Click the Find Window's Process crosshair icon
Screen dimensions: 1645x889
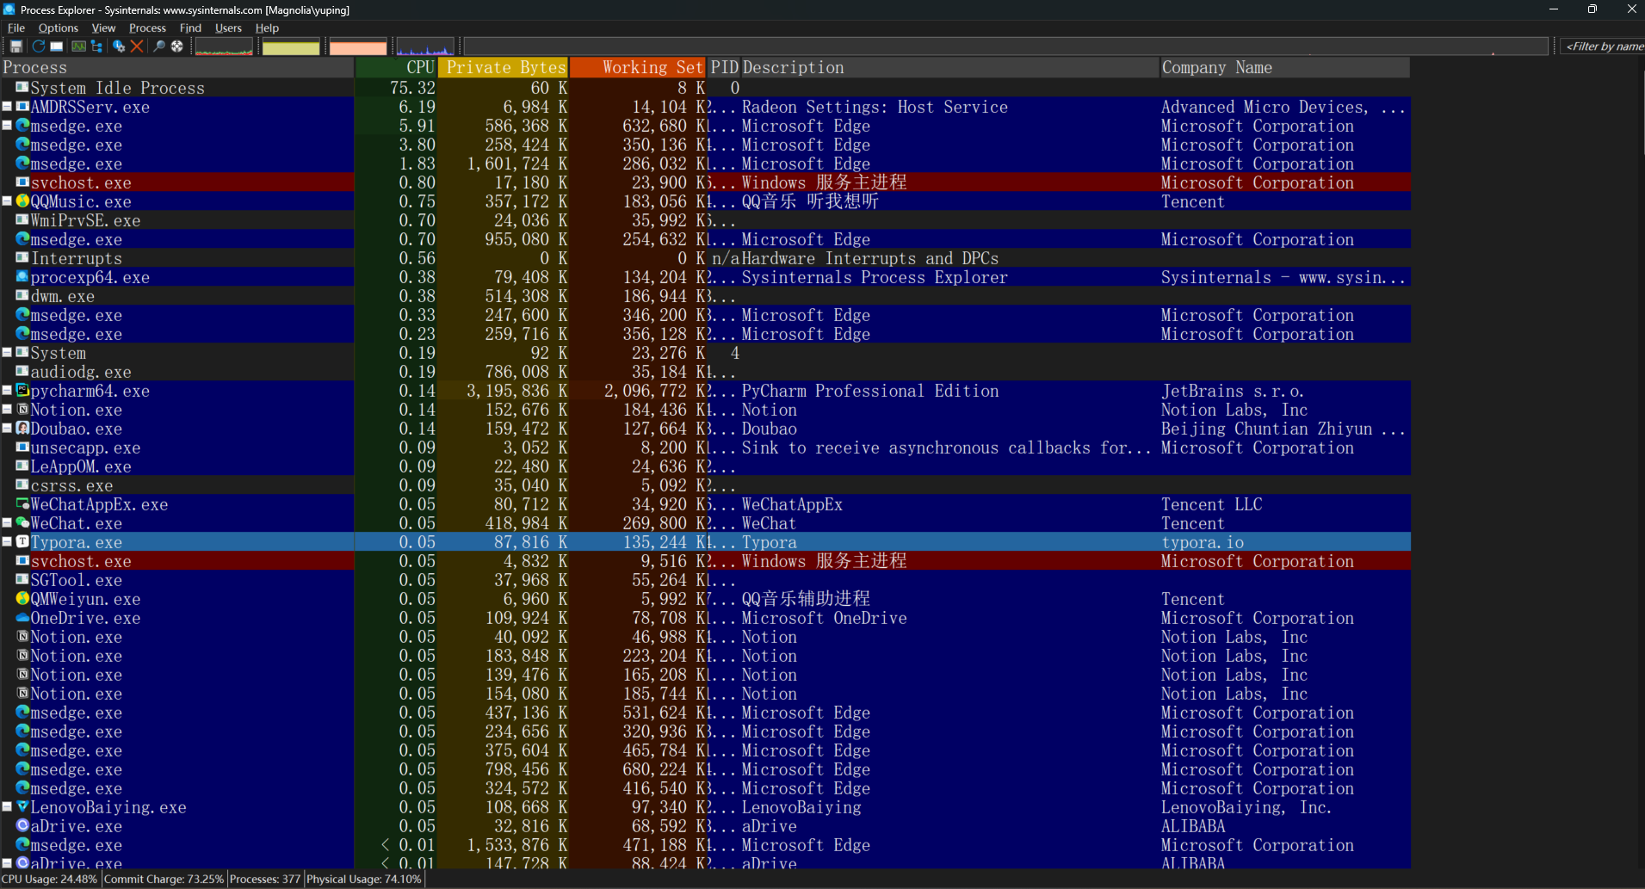click(177, 46)
